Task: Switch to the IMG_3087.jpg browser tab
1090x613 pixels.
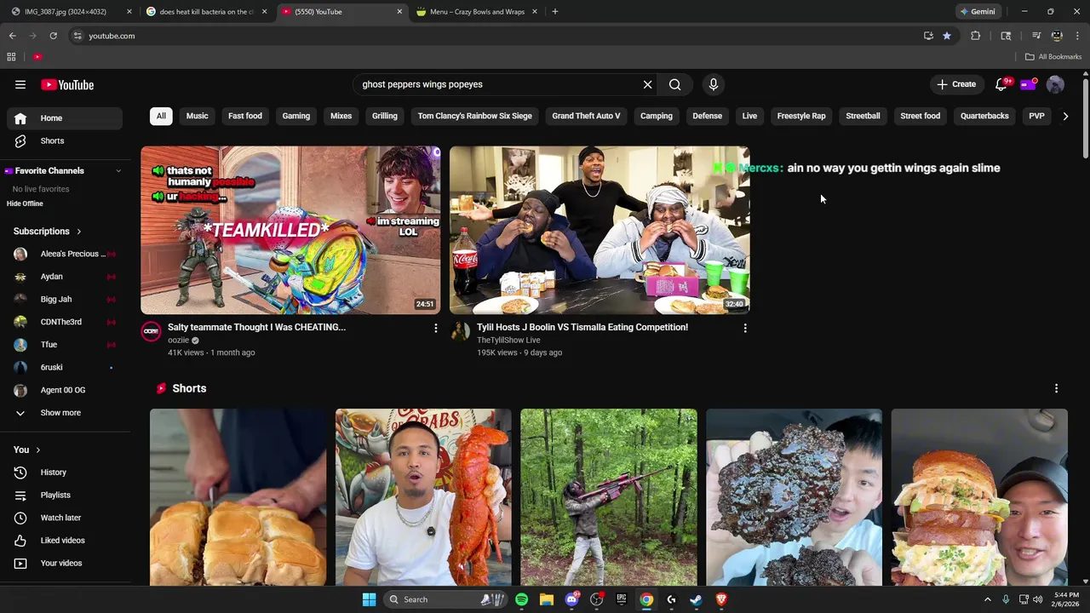Action: [70, 12]
